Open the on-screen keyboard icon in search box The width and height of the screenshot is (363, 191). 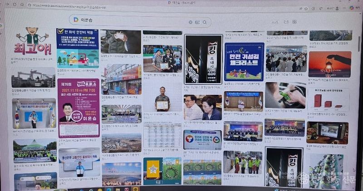coord(197,22)
